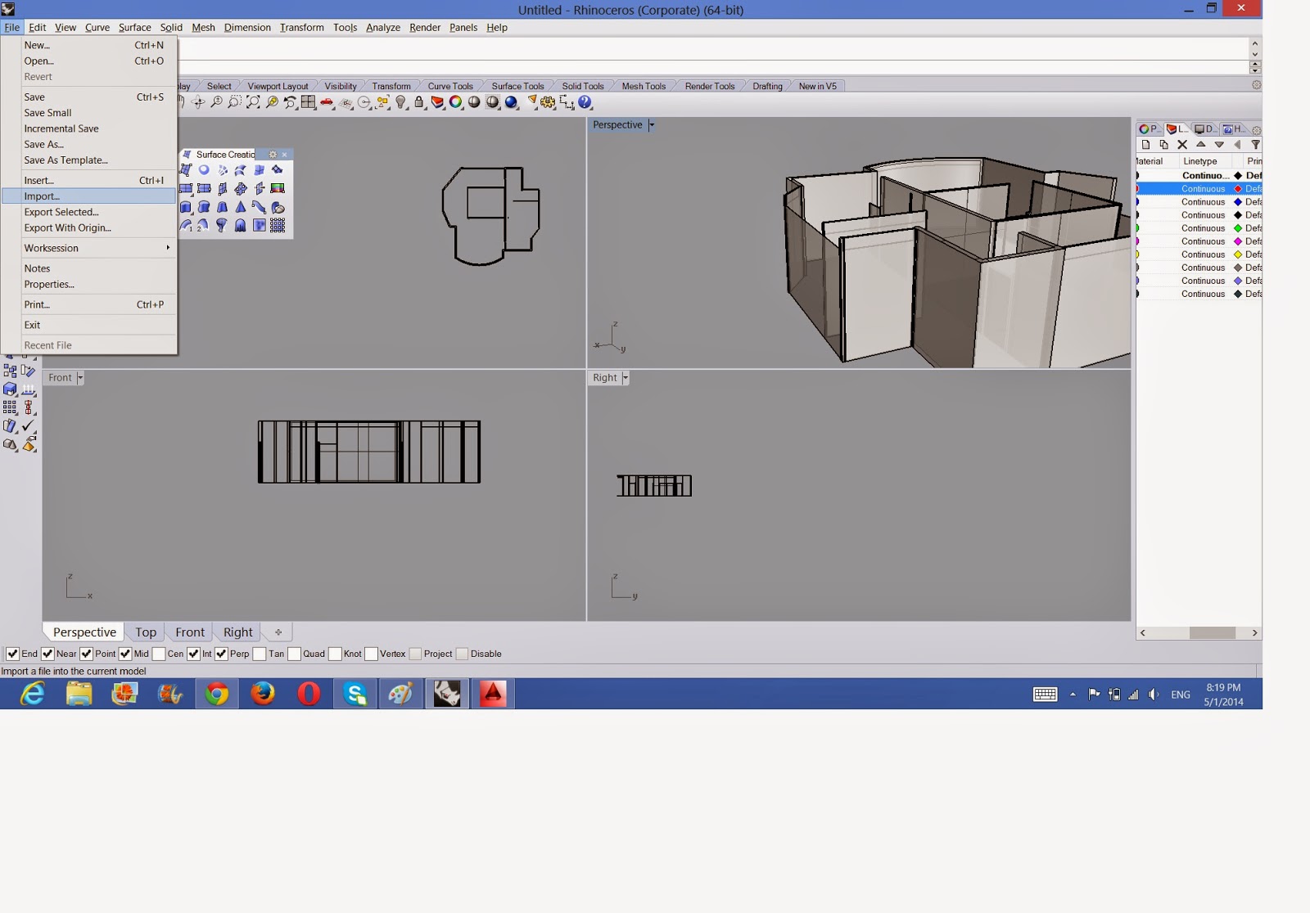
Task: Click the layer Filter funnel icon
Action: point(1255,145)
